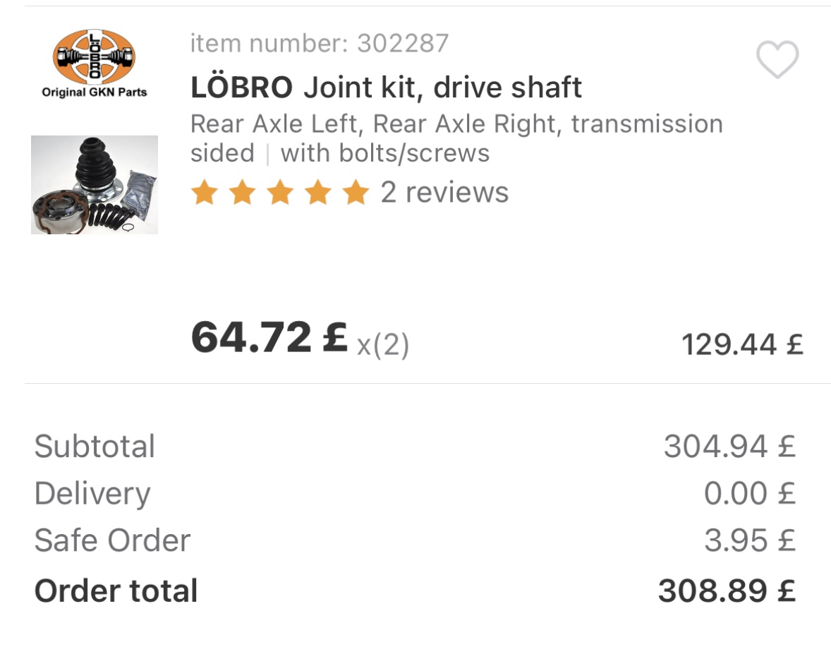The width and height of the screenshot is (831, 647).
Task: Click the Rear Axle description text
Action: click(x=456, y=138)
